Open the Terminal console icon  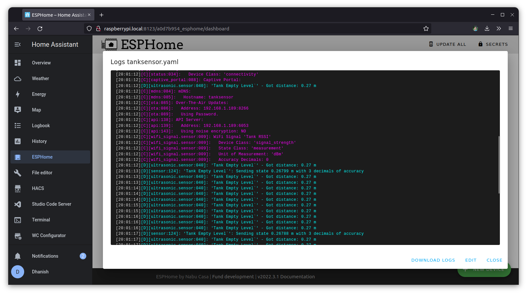point(18,220)
